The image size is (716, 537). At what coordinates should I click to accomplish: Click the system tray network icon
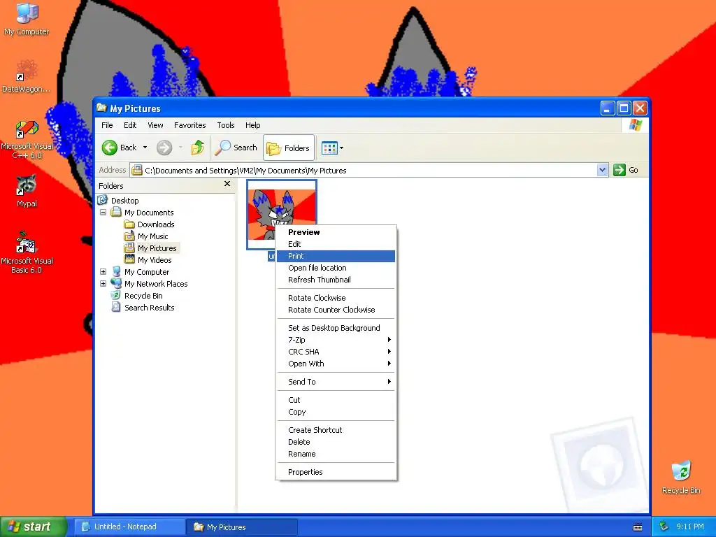[x=664, y=527]
